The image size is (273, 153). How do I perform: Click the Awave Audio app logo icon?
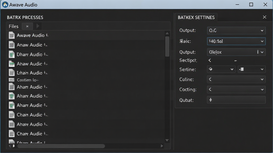[x=5, y=5]
